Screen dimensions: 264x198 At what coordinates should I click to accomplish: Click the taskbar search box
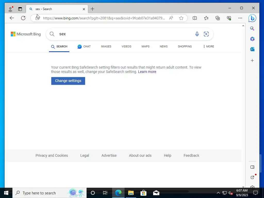click(49, 193)
